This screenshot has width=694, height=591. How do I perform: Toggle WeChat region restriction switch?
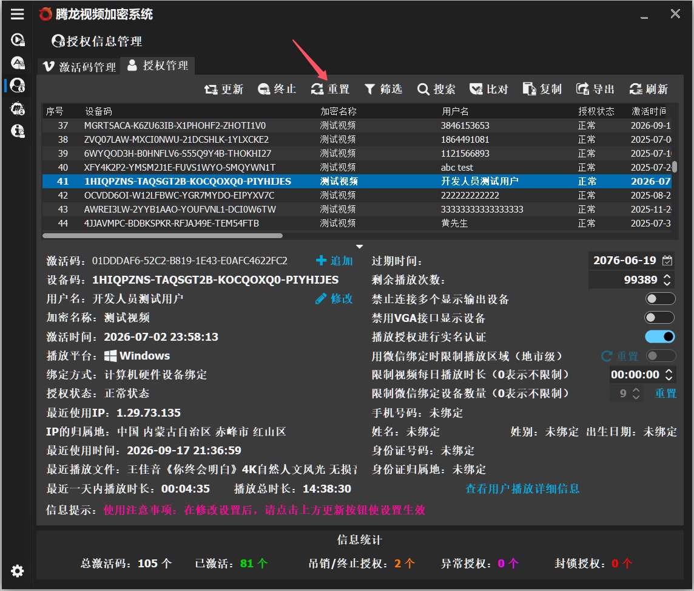tap(661, 356)
